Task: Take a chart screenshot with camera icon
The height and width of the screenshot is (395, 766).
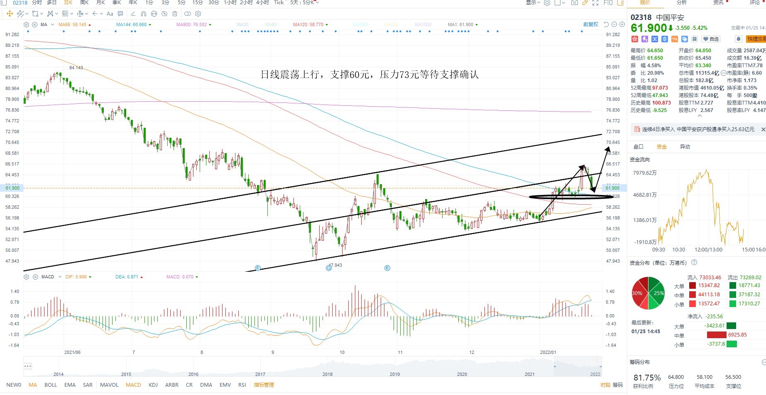Action: pyautogui.click(x=575, y=2)
